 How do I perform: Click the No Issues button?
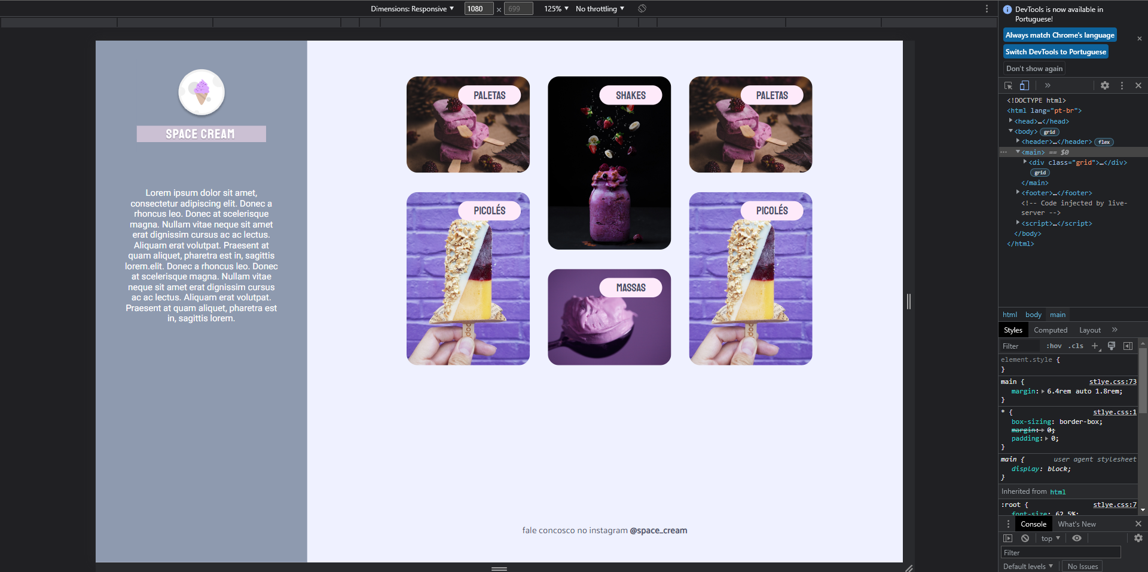1083,567
